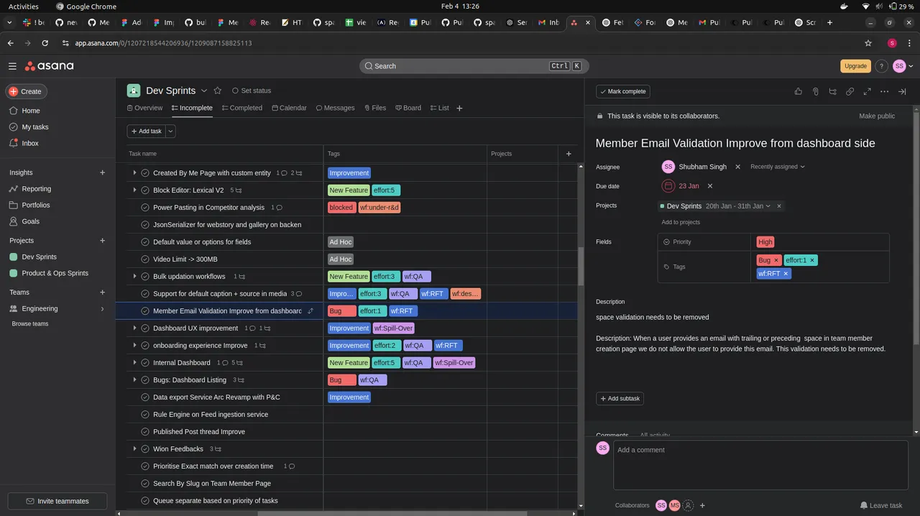The image size is (920, 516).
Task: Click Upgrade button
Action: tap(855, 66)
